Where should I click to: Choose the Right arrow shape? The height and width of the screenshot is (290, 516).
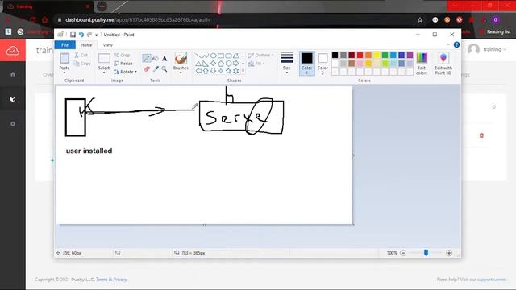(x=236, y=63)
